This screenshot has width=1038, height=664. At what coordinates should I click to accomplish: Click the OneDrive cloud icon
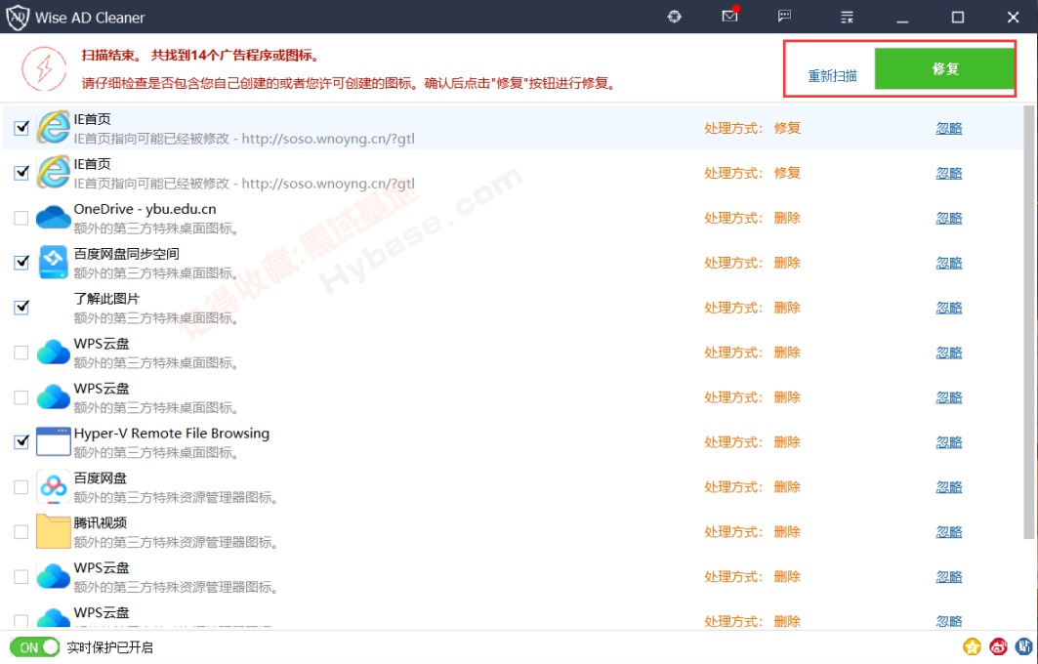(53, 217)
